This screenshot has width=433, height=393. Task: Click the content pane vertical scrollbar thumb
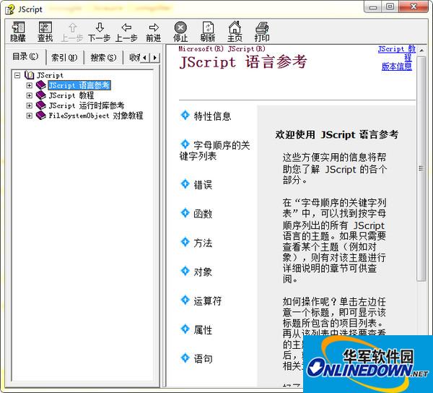(421, 168)
